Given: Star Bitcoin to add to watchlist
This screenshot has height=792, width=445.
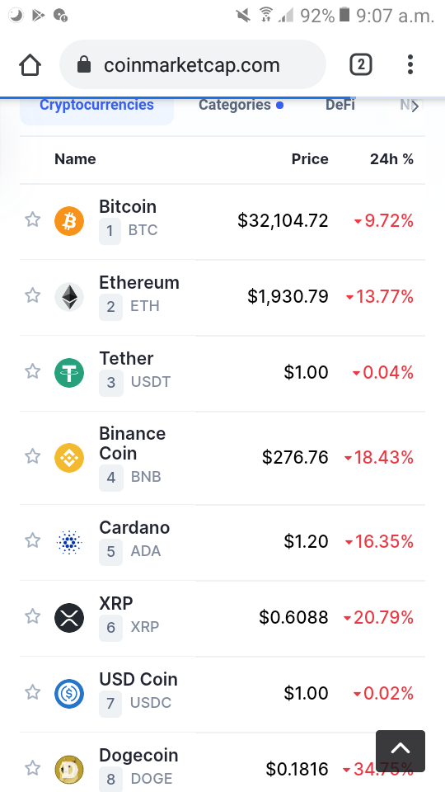Looking at the screenshot, I should 33,219.
